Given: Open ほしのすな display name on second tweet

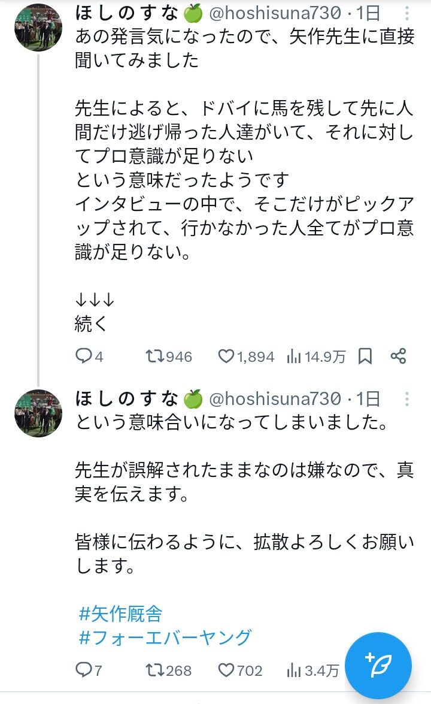Looking at the screenshot, I should [x=126, y=398].
